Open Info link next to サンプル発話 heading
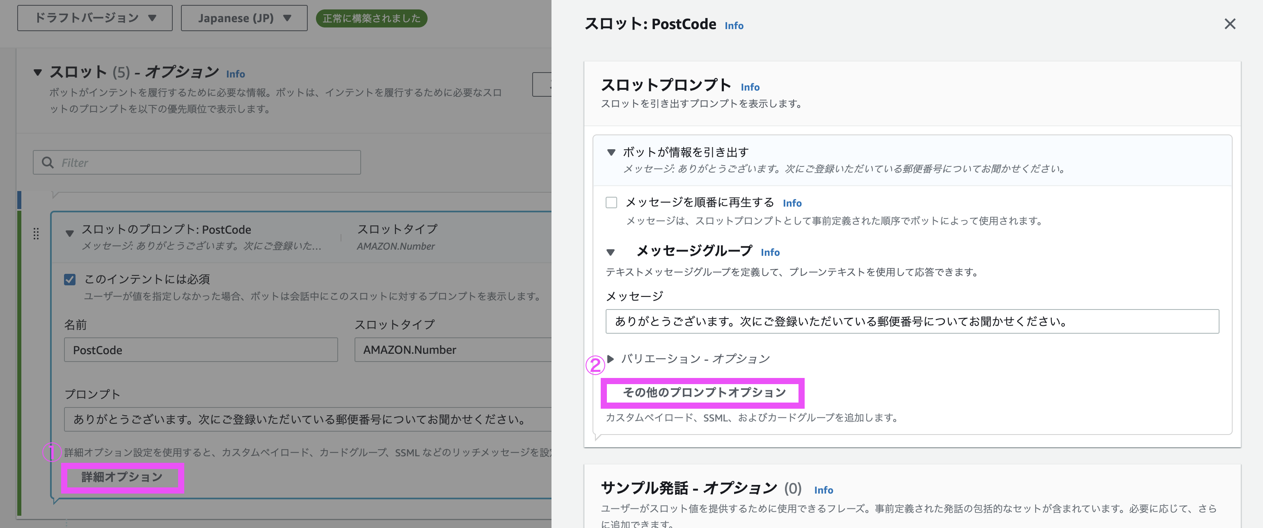 (x=823, y=490)
